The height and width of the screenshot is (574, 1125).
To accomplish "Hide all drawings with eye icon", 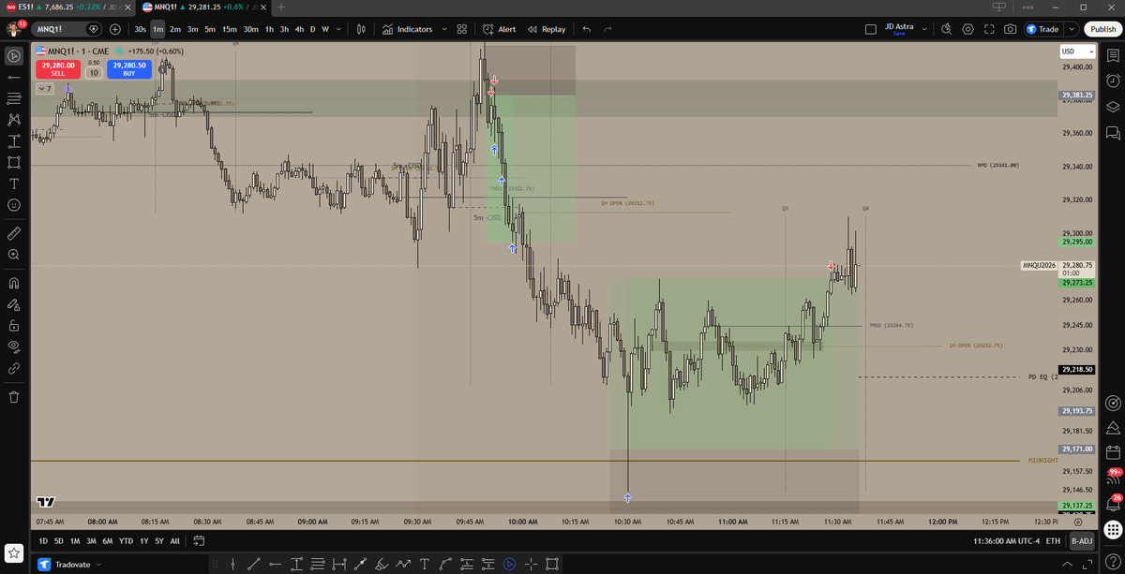I will click(x=14, y=346).
